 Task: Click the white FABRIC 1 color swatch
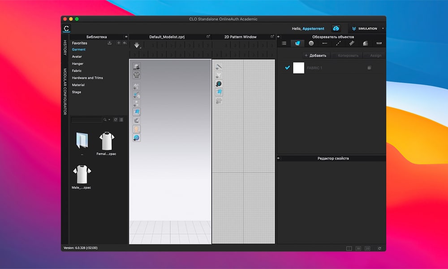[300, 68]
